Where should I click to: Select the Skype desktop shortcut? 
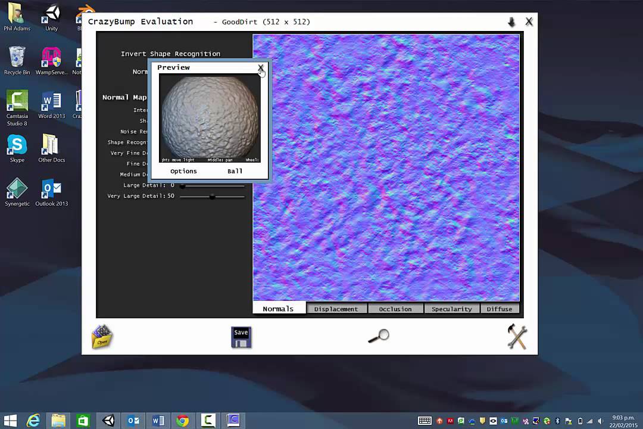coord(17,148)
